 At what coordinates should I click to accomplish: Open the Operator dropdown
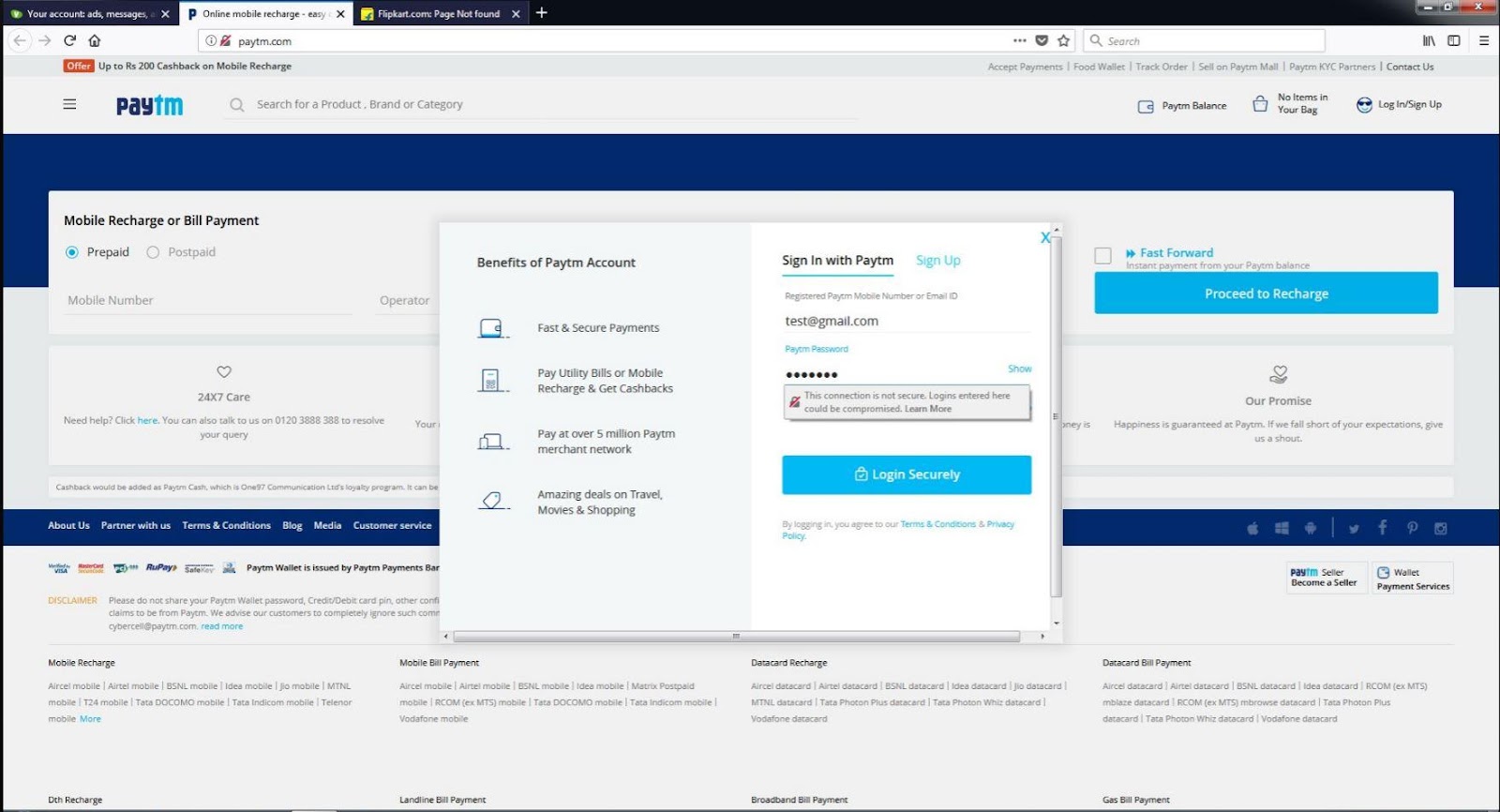point(407,301)
